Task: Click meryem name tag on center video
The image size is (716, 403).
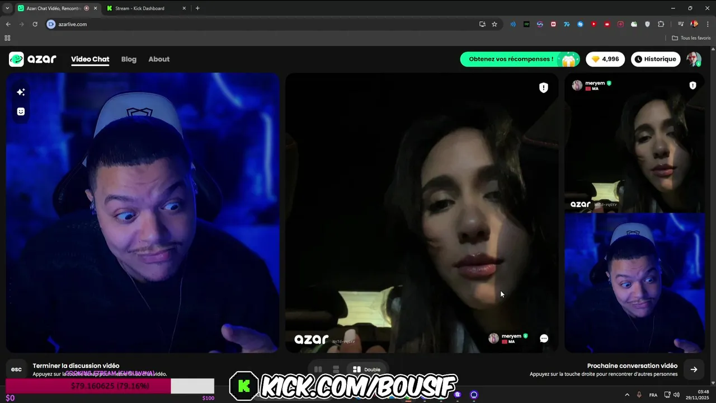Action: point(508,338)
